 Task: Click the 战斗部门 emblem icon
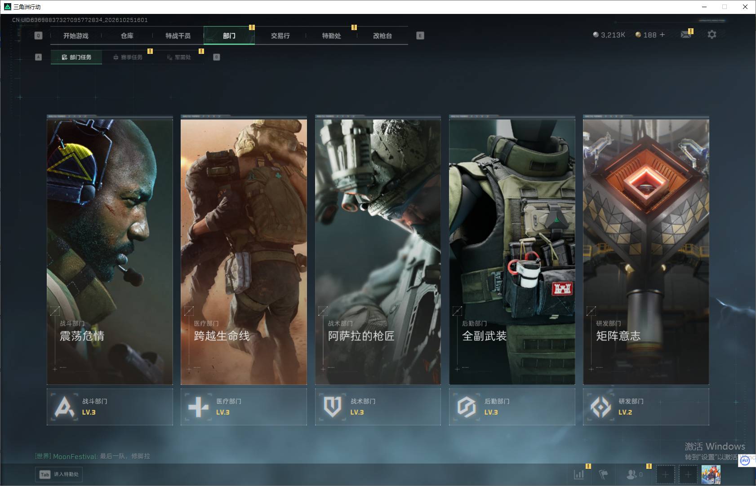64,407
